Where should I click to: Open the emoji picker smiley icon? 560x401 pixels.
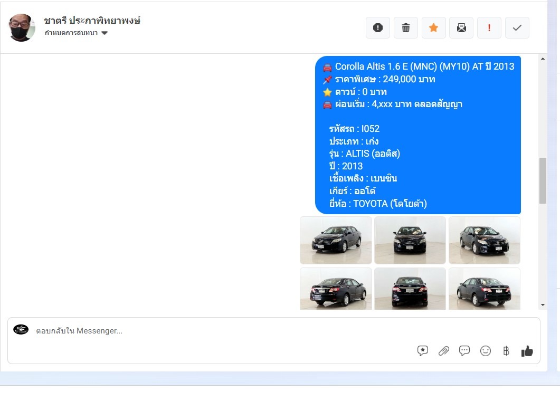click(486, 351)
